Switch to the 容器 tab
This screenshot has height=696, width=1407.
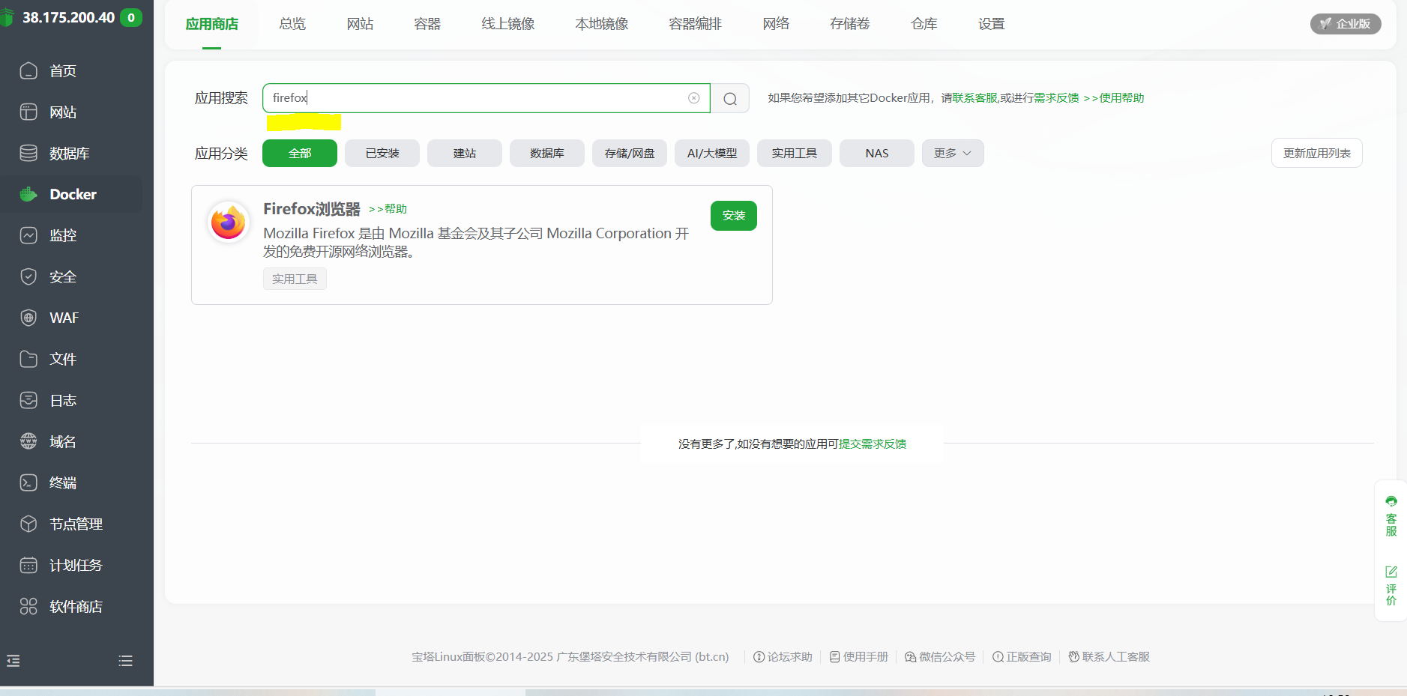click(x=427, y=24)
